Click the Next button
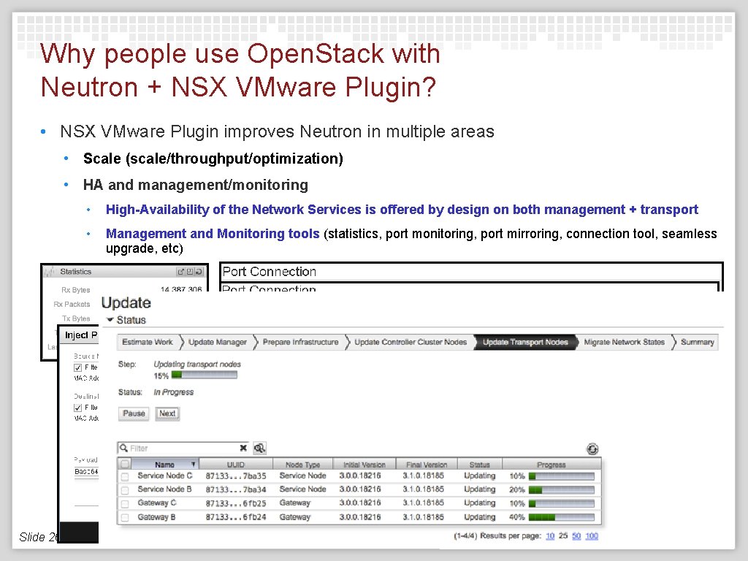 (x=167, y=413)
